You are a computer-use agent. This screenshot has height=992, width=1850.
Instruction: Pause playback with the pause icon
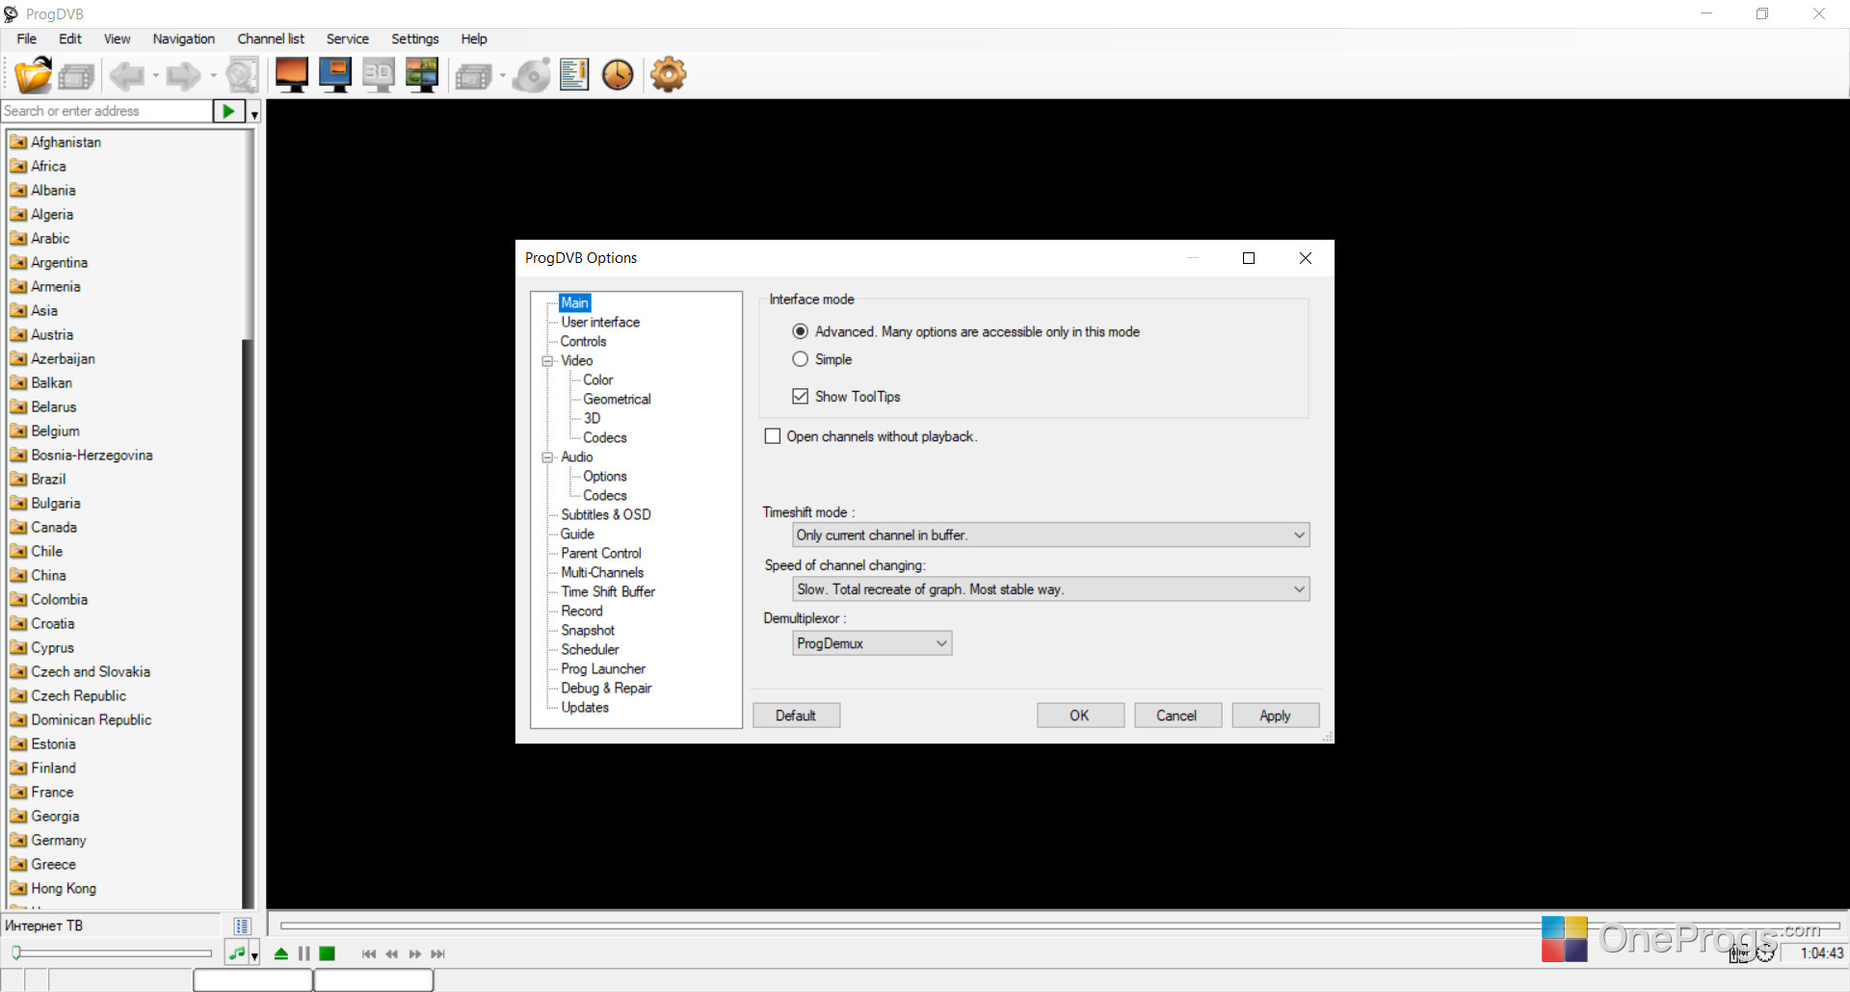click(304, 953)
